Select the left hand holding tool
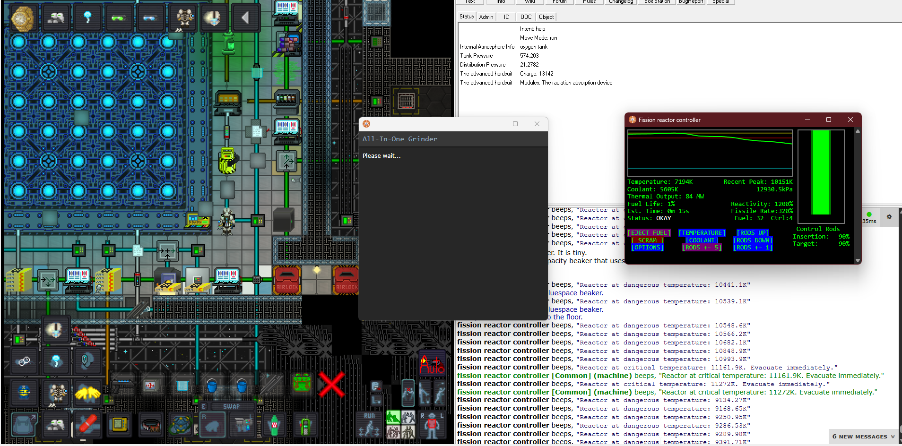This screenshot has width=902, height=446. (x=243, y=425)
